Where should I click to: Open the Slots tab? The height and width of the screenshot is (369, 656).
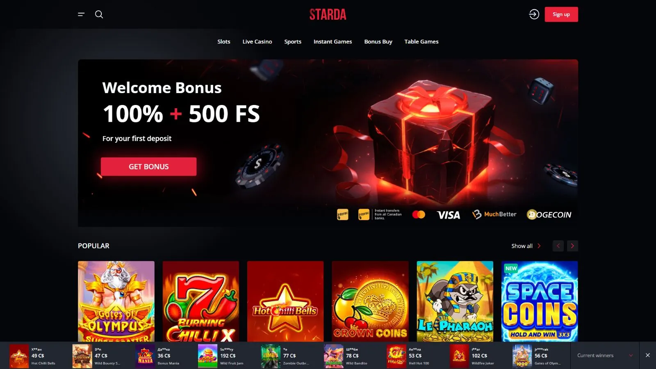pos(224,41)
